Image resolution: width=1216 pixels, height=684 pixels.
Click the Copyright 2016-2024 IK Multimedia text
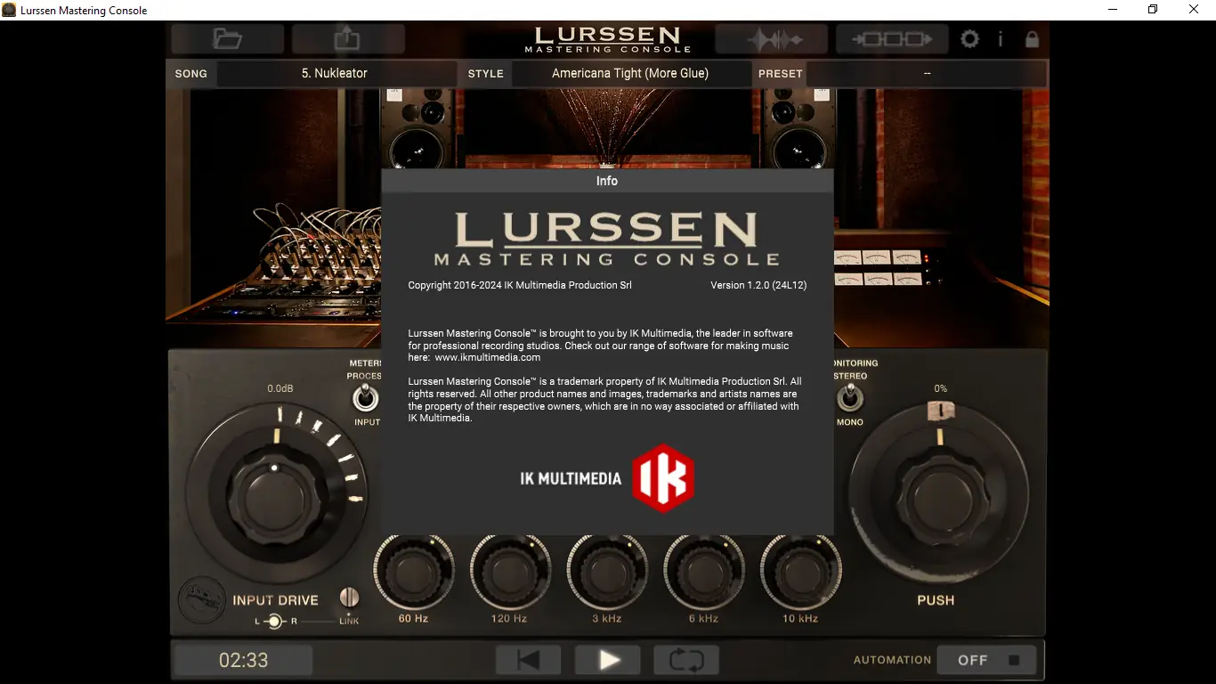pos(520,286)
